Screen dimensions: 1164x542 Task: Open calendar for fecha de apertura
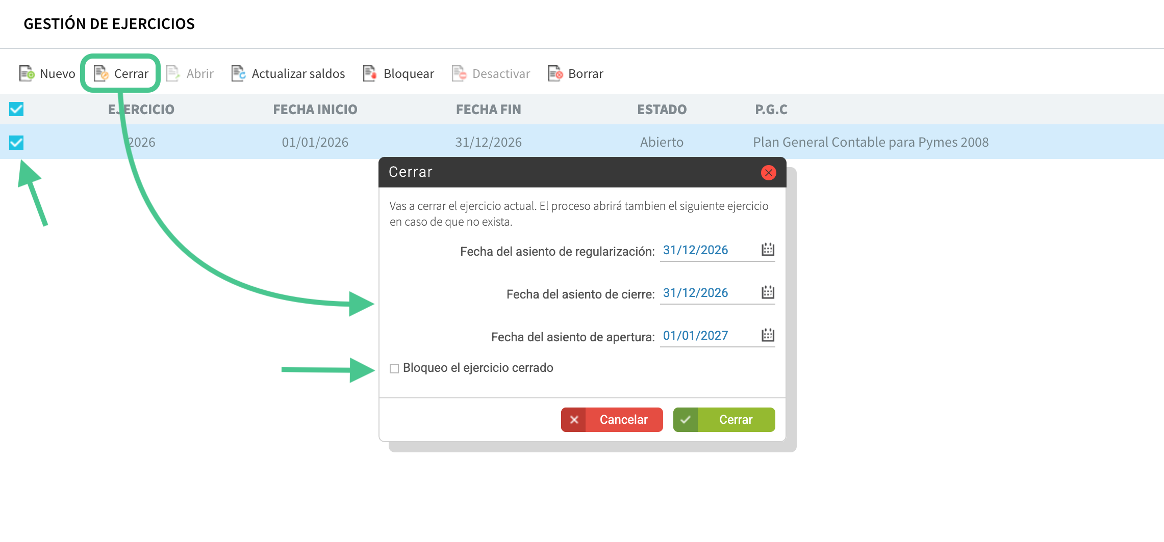768,335
